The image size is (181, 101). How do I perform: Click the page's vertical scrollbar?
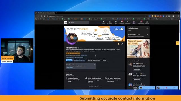click(x=179, y=55)
